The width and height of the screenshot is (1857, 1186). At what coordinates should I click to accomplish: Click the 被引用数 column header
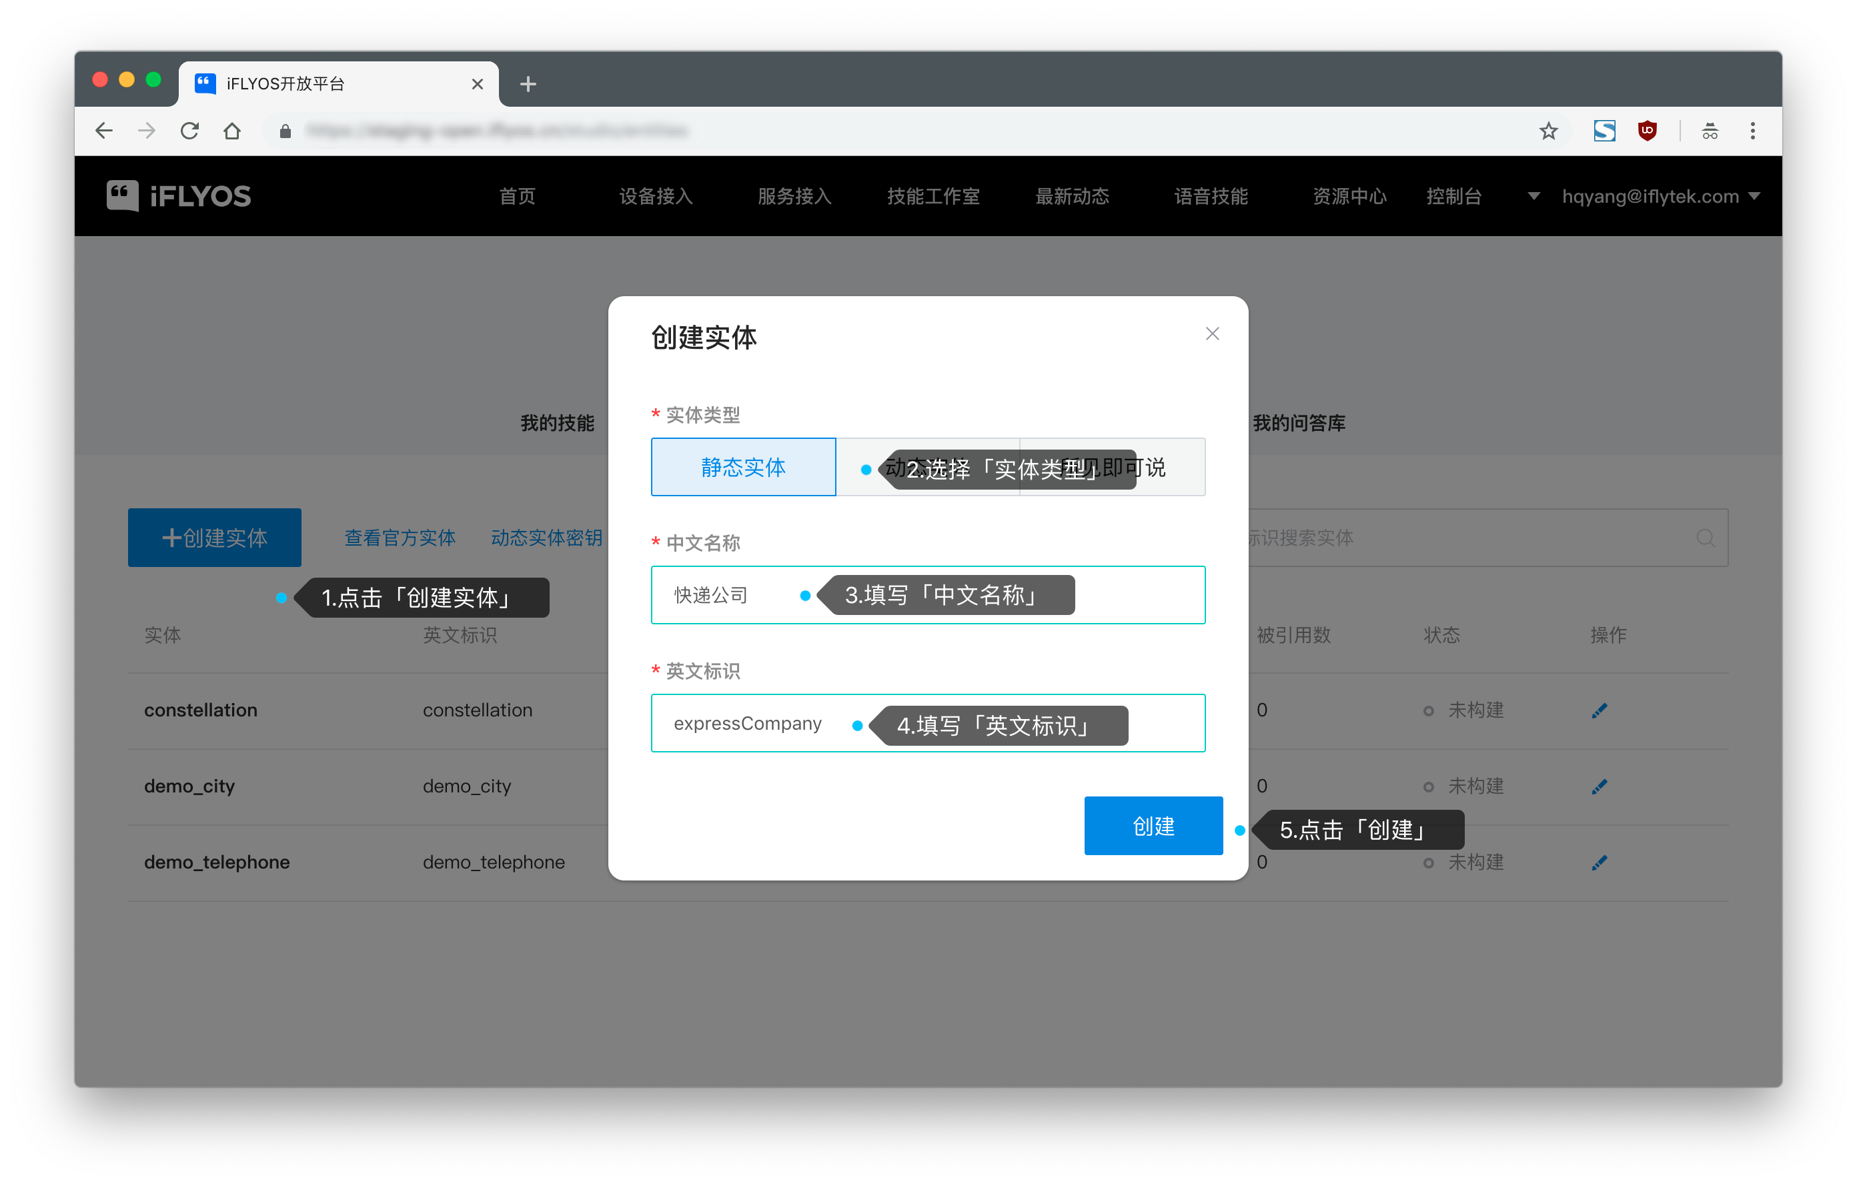1294,636
